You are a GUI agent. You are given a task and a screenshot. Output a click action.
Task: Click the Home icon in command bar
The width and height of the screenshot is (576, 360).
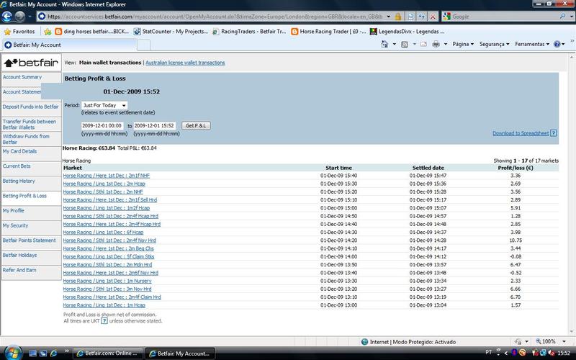[384, 44]
